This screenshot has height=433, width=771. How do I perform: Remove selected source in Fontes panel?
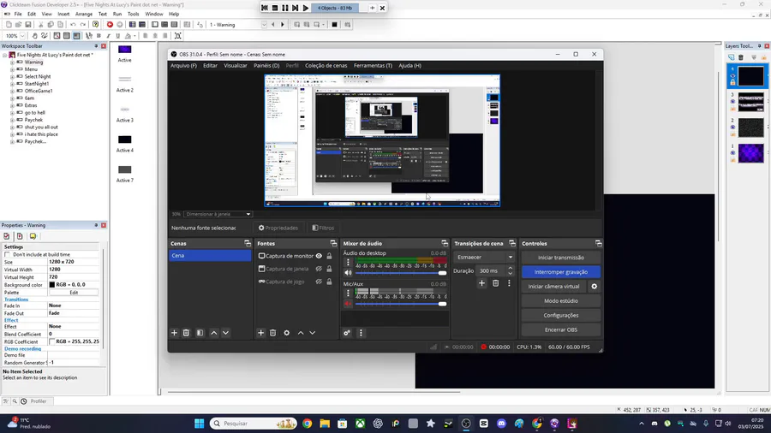coord(273,333)
